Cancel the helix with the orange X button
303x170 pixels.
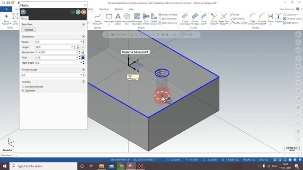[83, 12]
